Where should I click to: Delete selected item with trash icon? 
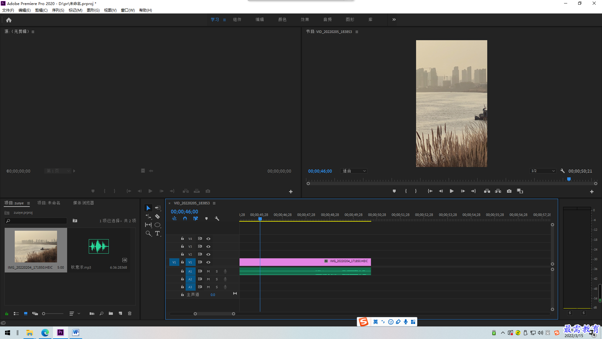pyautogui.click(x=129, y=313)
